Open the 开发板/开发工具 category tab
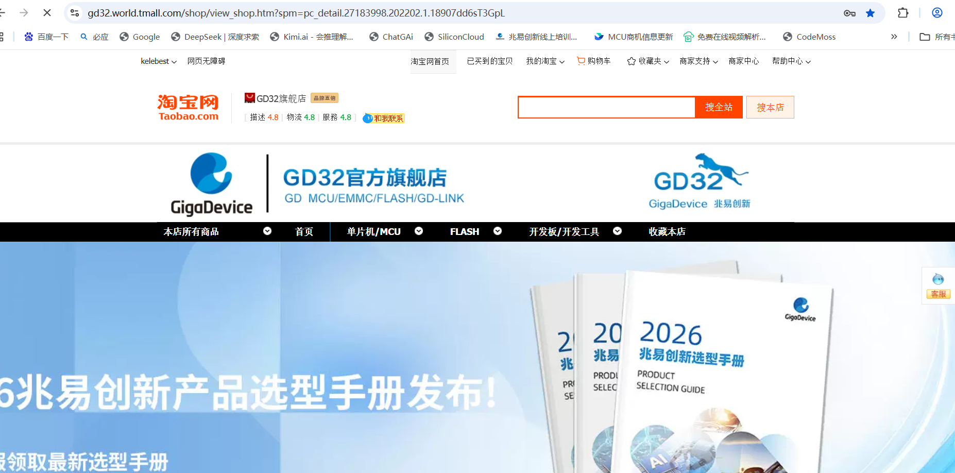 coord(564,232)
